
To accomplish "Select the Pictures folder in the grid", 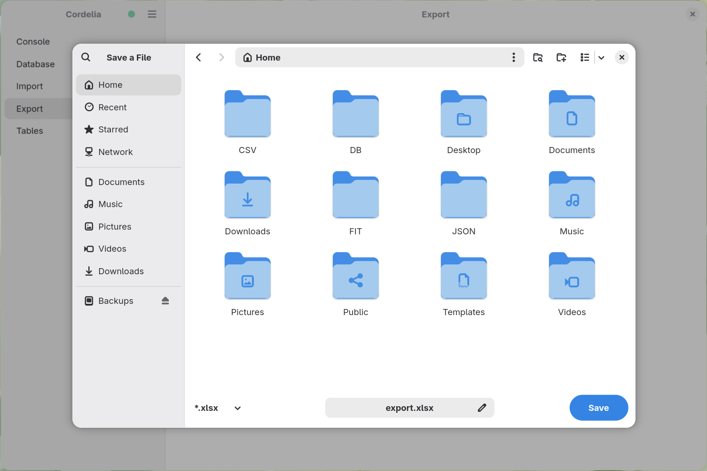I will [x=247, y=284].
